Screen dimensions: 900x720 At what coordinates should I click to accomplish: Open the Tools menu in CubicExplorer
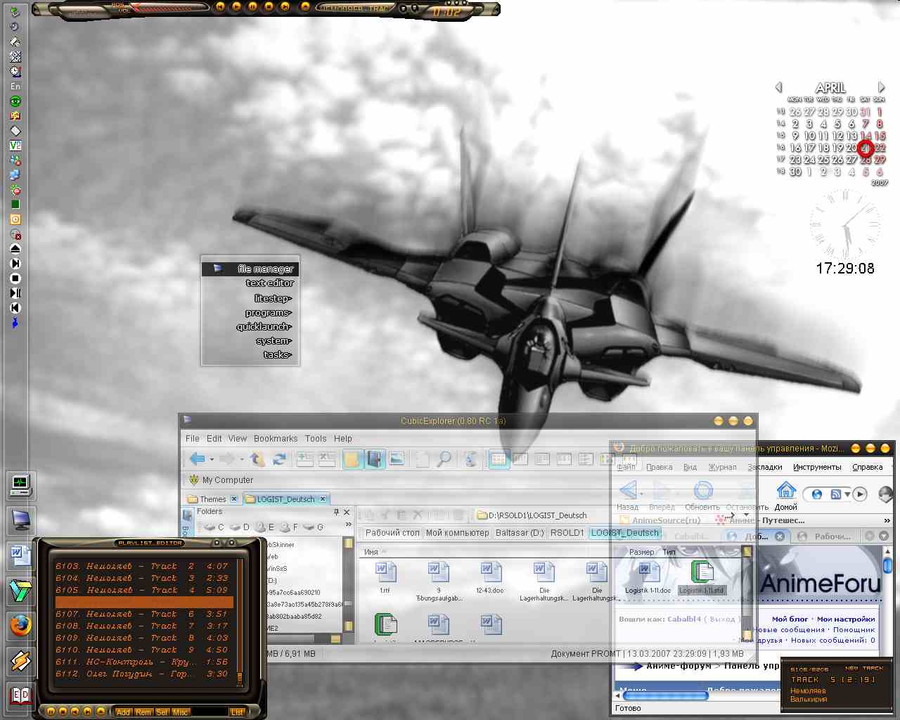pos(316,438)
